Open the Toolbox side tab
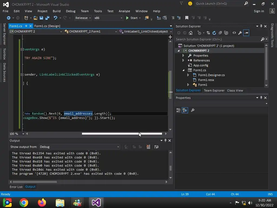Screen dimensions: 277x208 pyautogui.click(x=4, y=54)
